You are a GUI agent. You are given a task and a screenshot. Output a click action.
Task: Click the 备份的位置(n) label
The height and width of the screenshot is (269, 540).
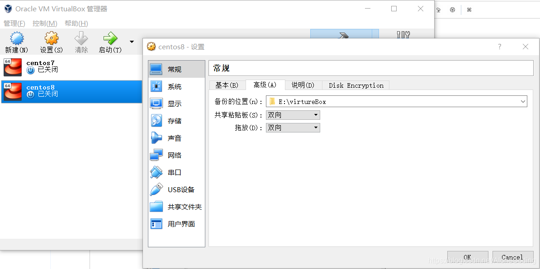pyautogui.click(x=238, y=102)
